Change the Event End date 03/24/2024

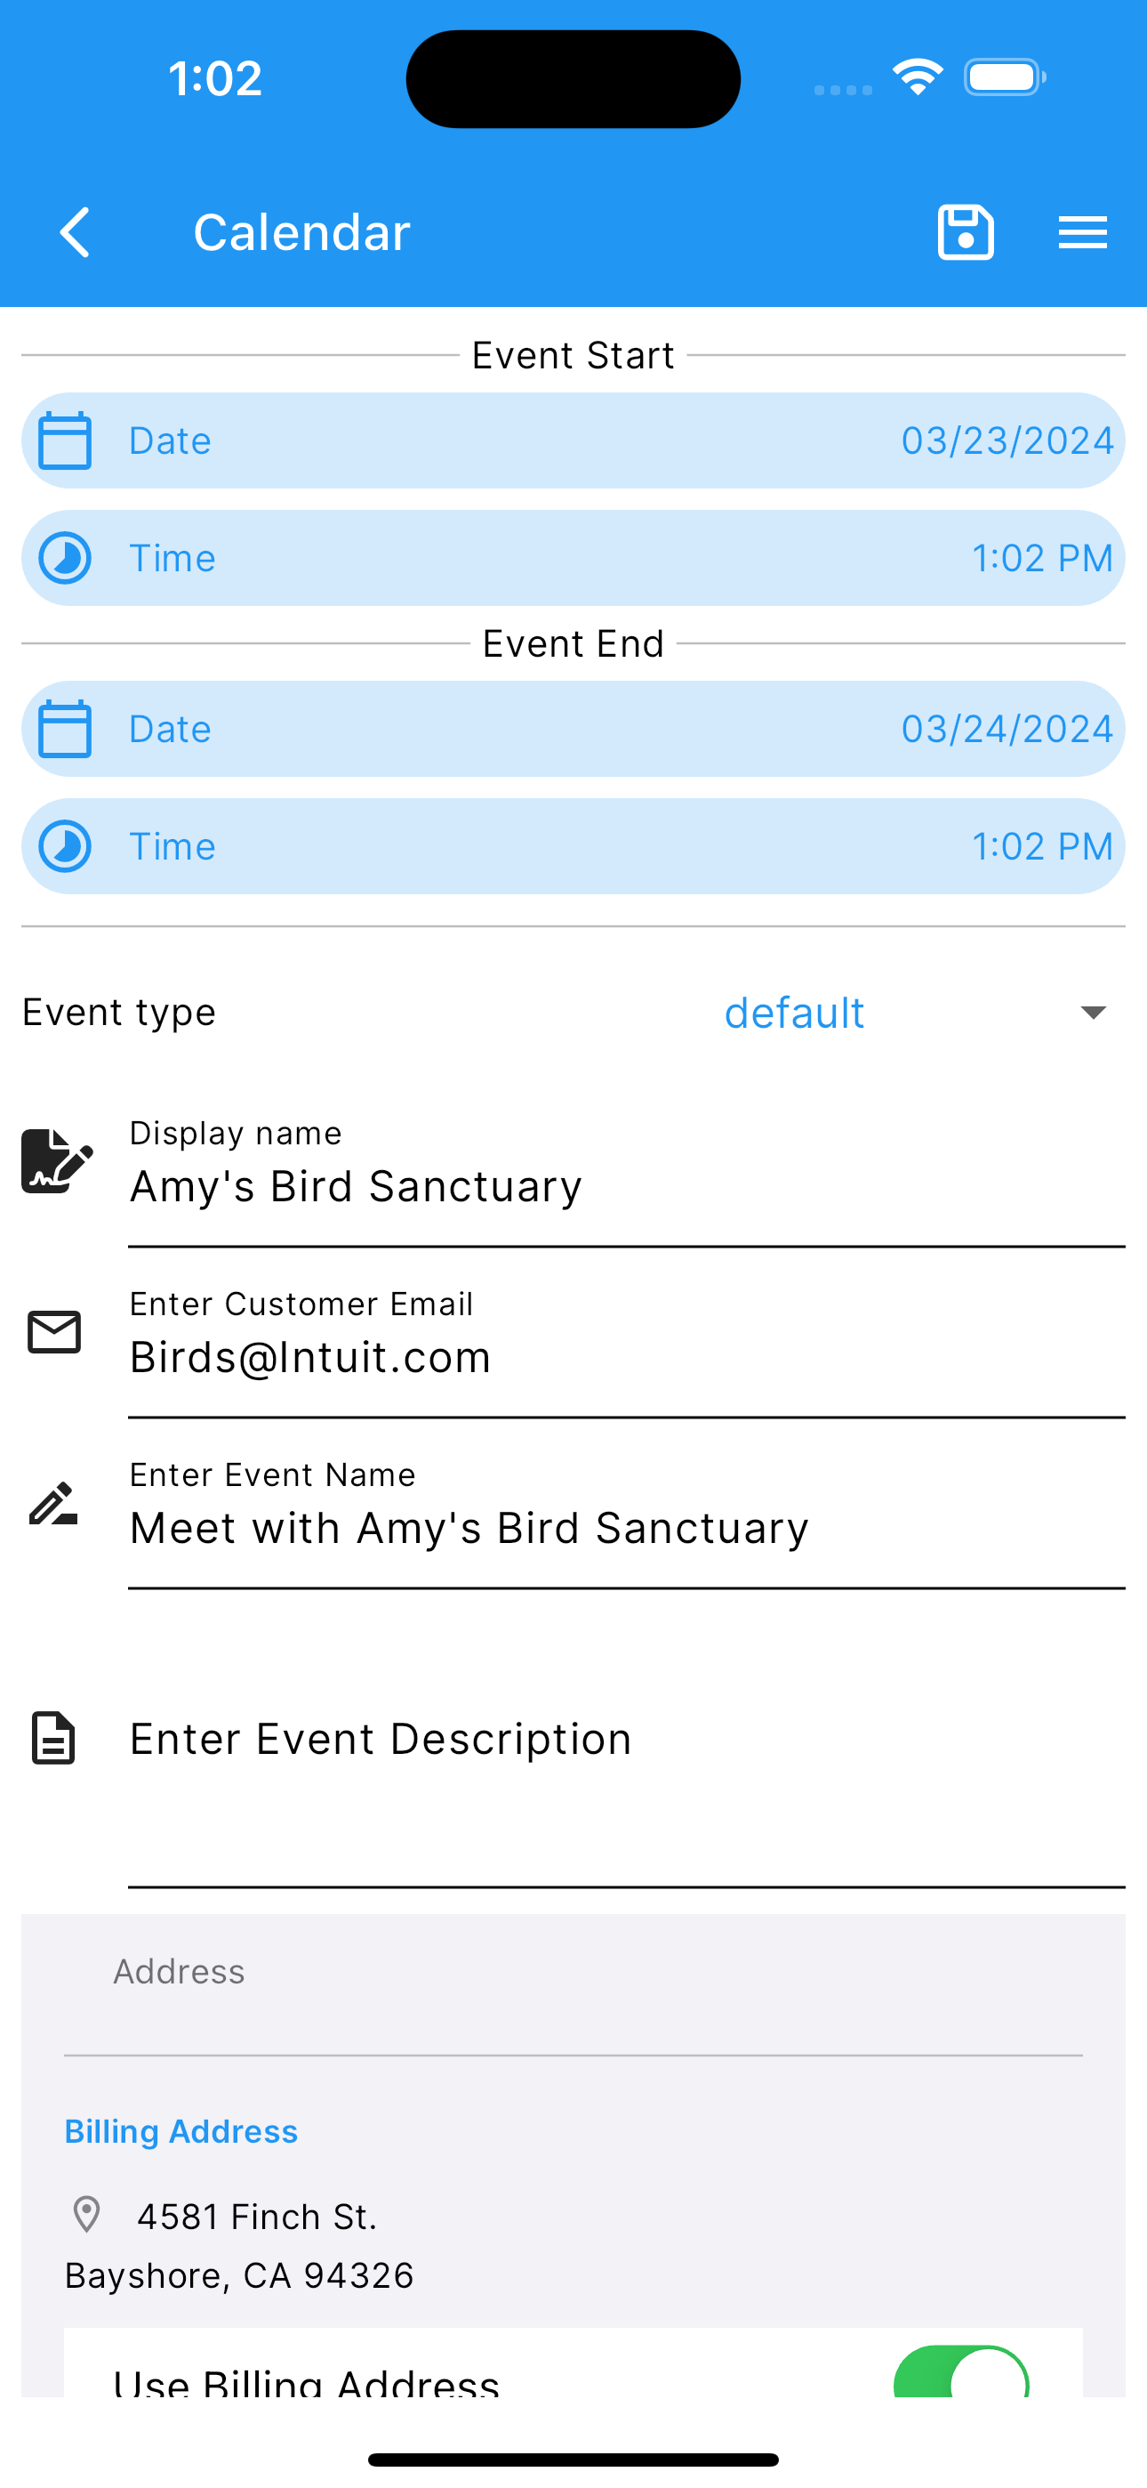[x=1007, y=729]
